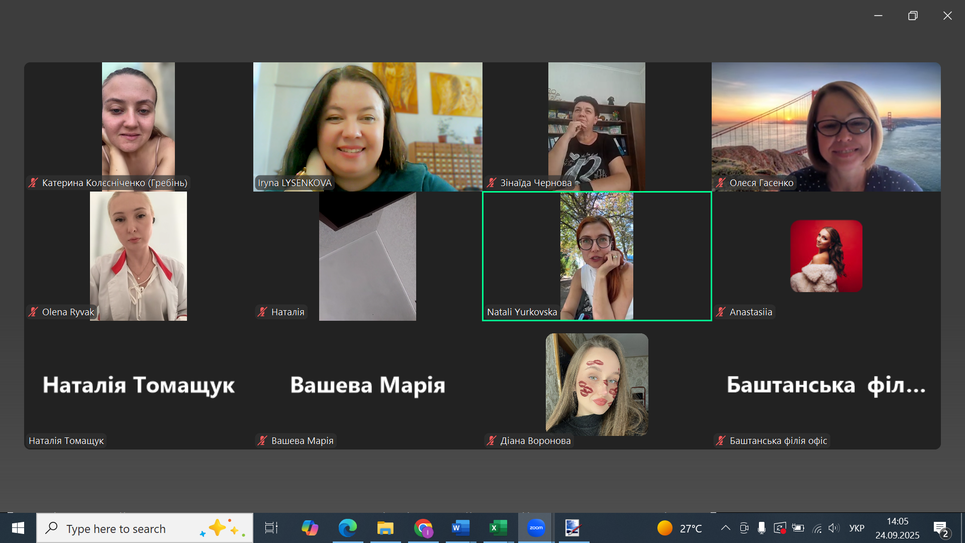Screen dimensions: 965x543
Task: Expand the hidden system tray icons
Action: tap(725, 528)
